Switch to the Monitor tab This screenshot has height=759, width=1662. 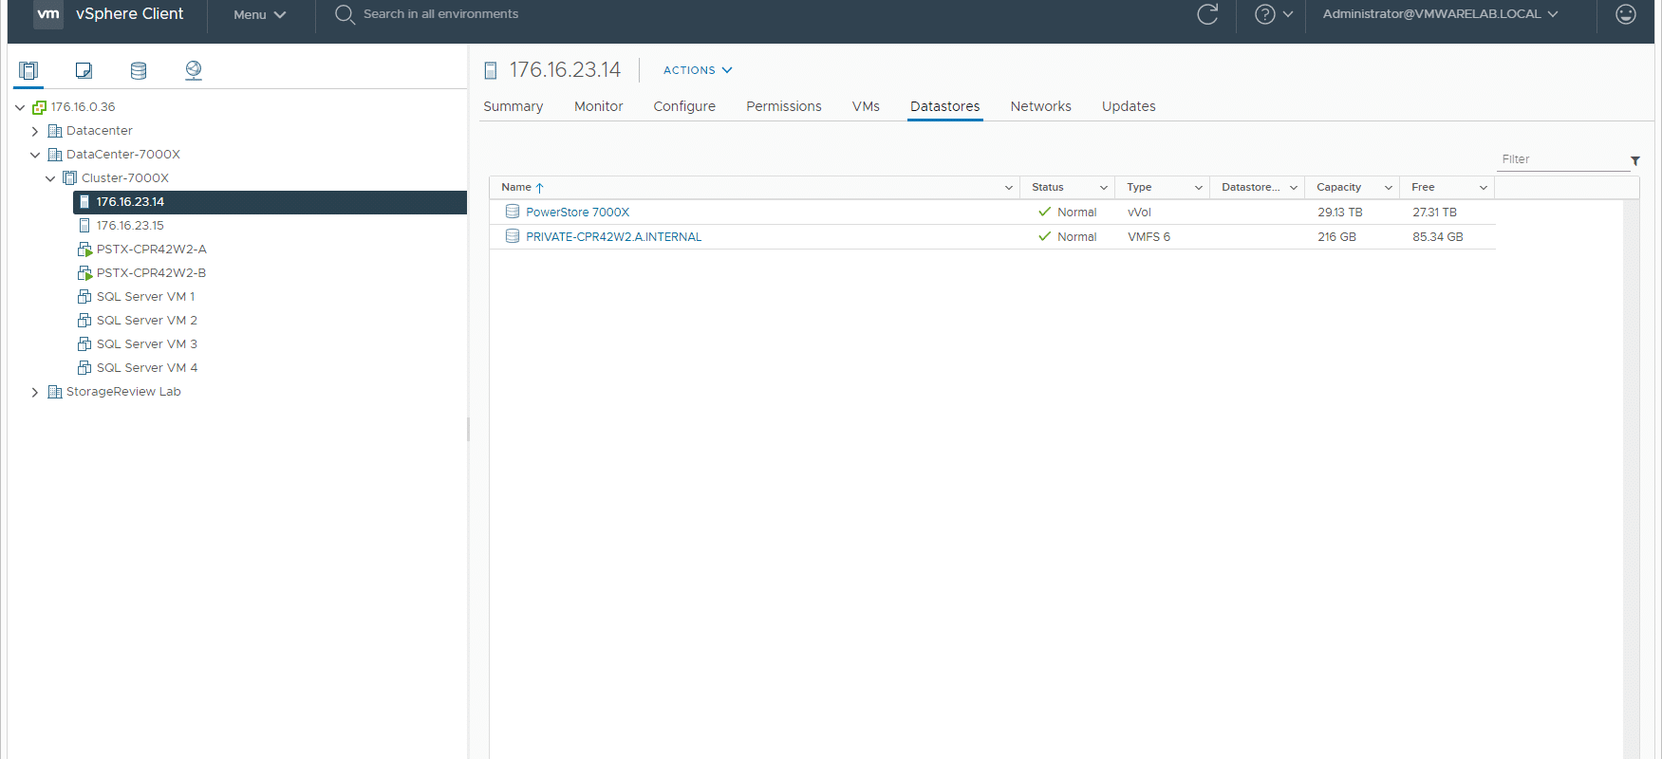(599, 106)
